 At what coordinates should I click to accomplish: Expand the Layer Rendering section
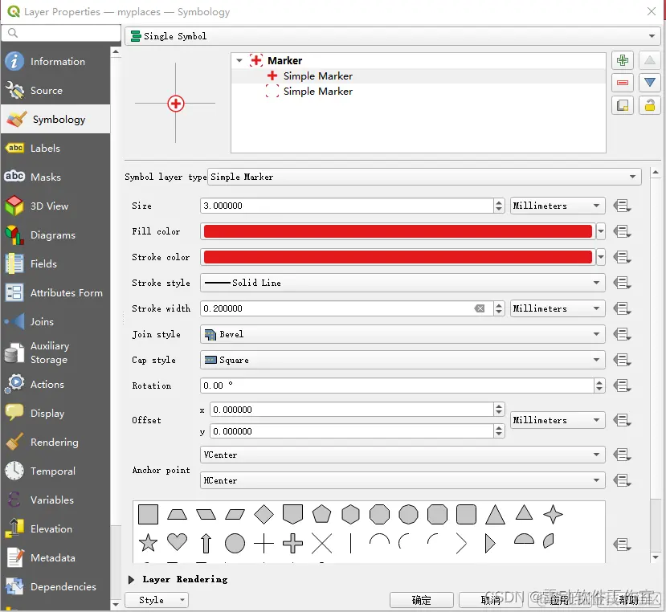(x=131, y=580)
